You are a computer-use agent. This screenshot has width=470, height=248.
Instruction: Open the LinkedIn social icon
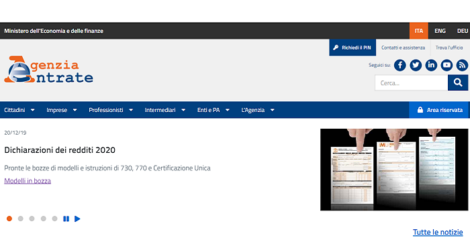431,65
